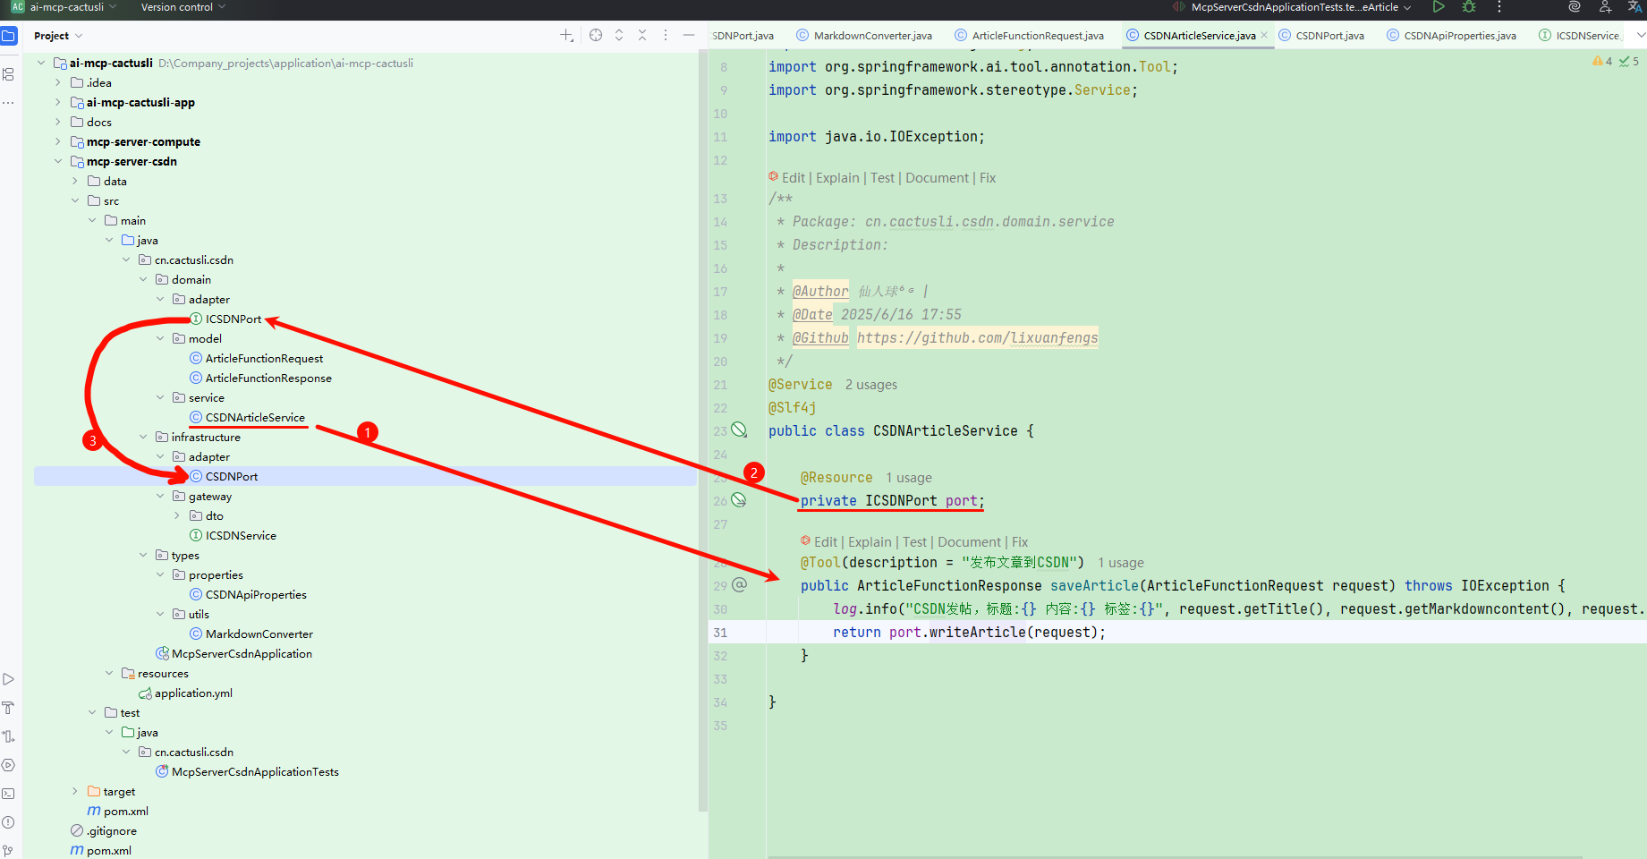
Task: Open the Run tool window icon
Action: coord(9,679)
